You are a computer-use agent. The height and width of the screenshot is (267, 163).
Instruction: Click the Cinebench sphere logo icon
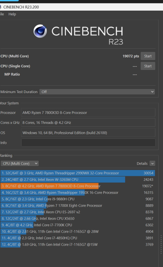[x=40, y=31]
